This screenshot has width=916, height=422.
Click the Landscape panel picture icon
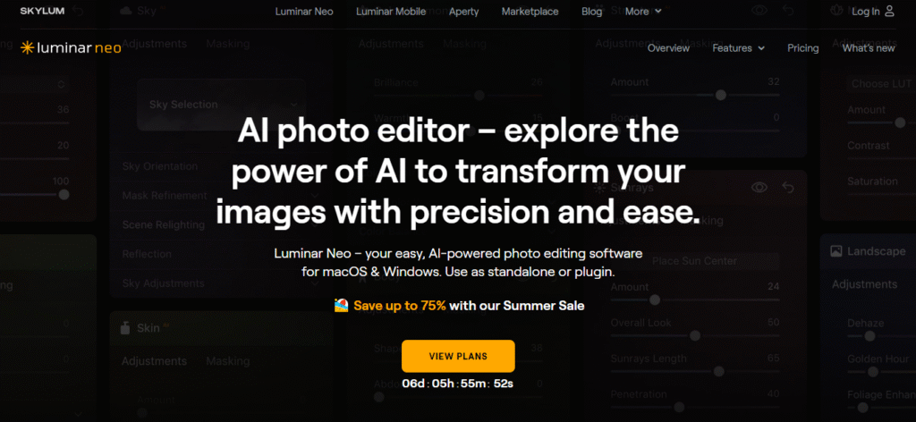tap(836, 251)
